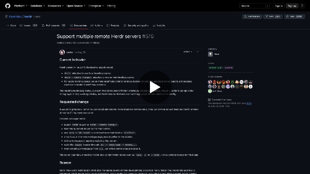Open the appearance settings icon beside Sign up
310x174 pixels.
pos(302,6)
